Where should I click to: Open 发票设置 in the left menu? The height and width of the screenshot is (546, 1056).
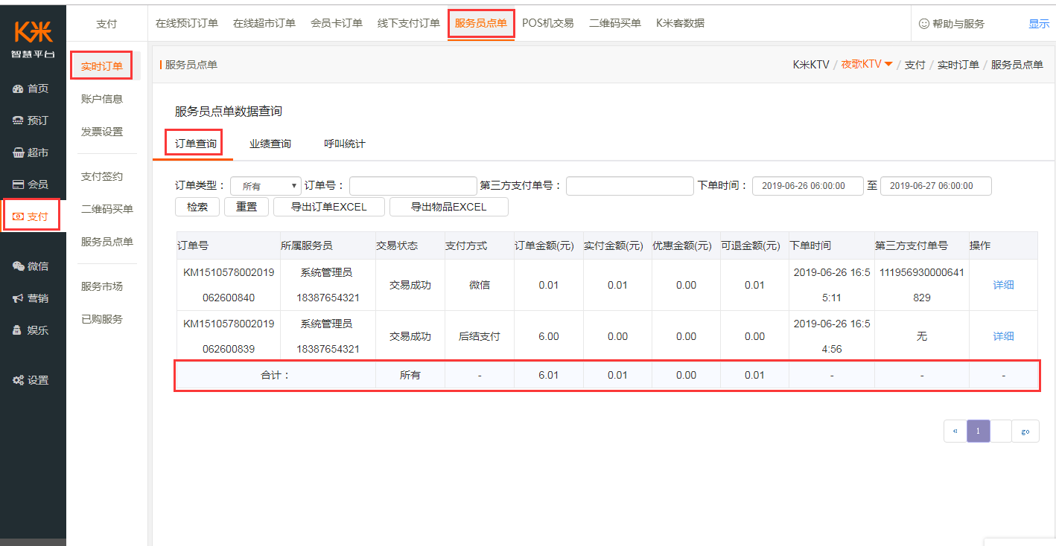tap(102, 132)
